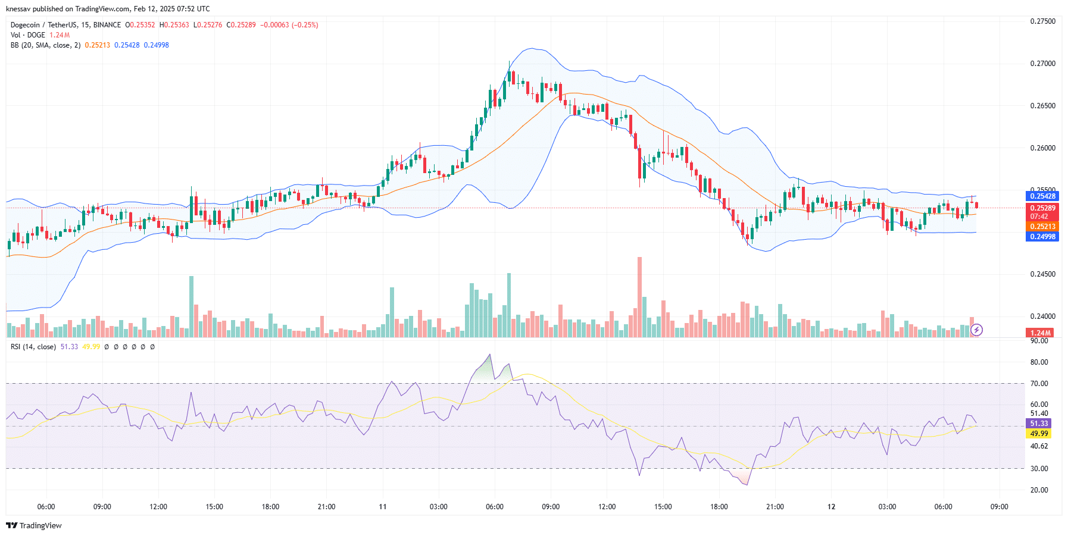Click the yellow RSI MA value 49.99 in the legend

click(x=91, y=347)
